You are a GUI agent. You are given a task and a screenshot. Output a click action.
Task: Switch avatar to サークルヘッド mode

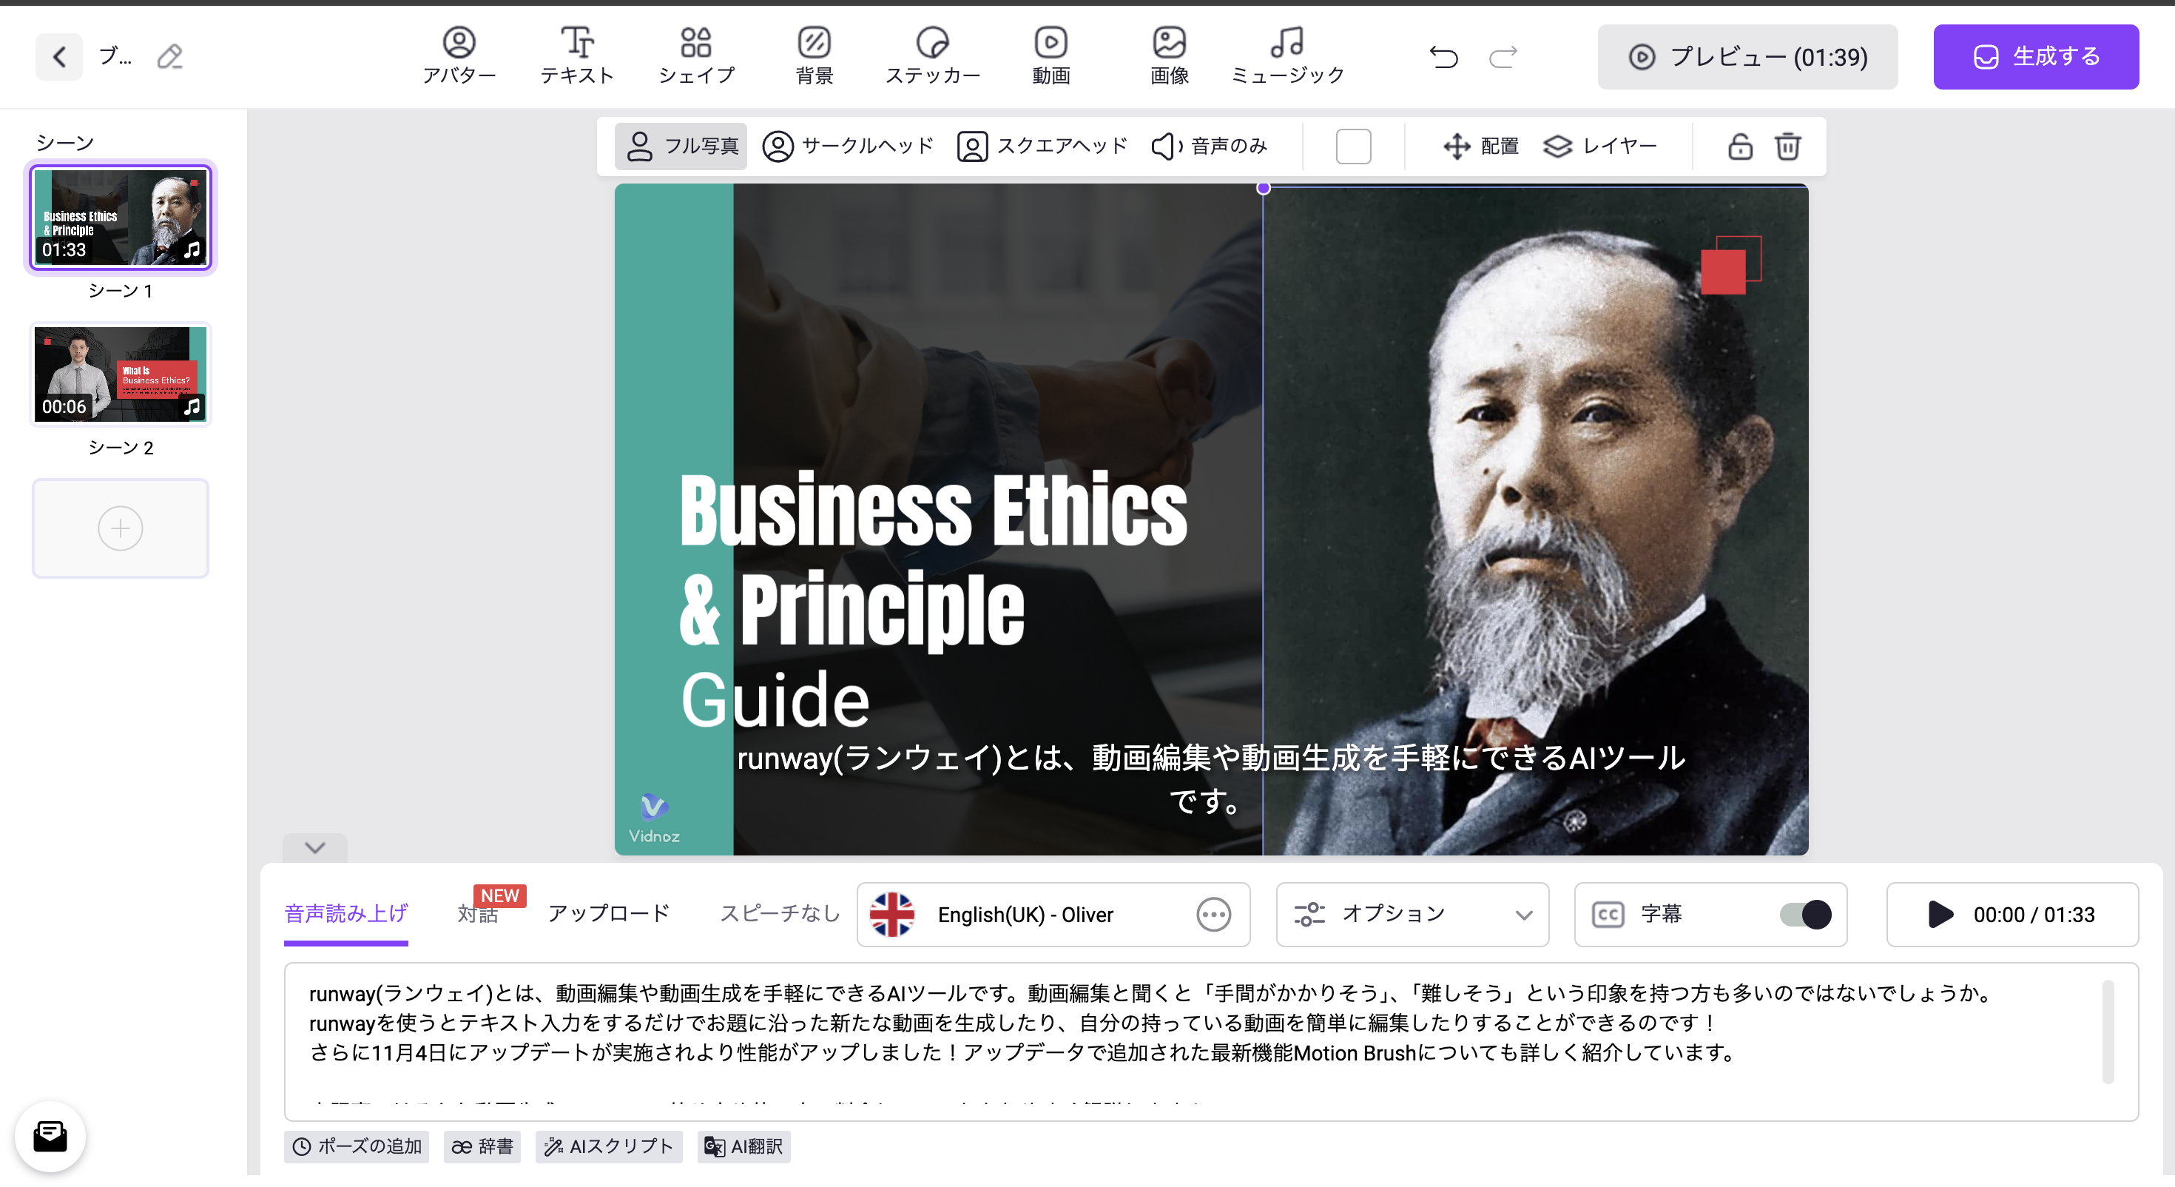[x=847, y=145]
